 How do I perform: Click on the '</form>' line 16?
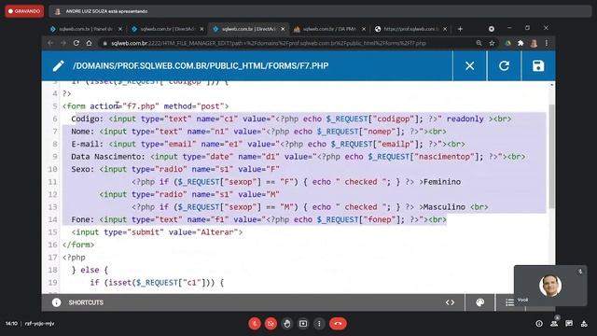(78, 245)
